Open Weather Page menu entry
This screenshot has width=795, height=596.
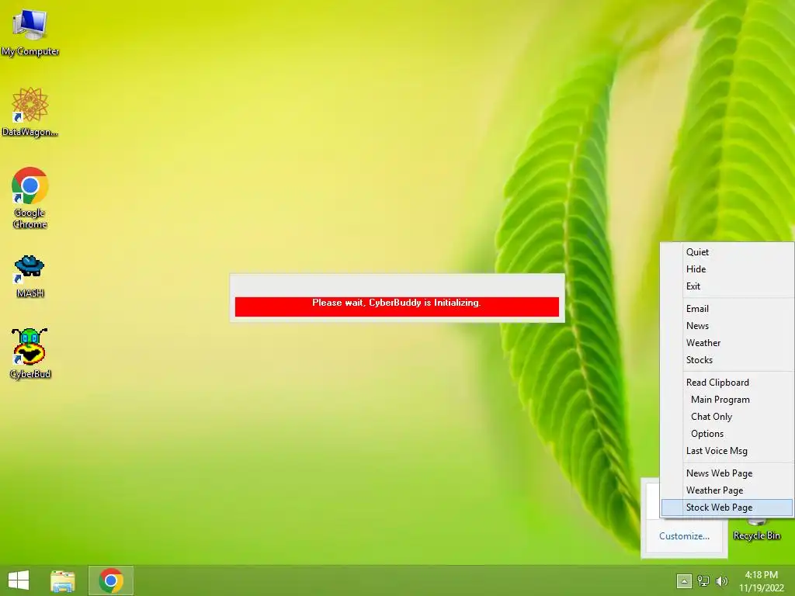click(x=727, y=490)
